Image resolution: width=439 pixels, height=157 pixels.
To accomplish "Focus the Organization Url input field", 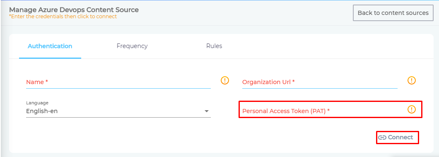I will (x=320, y=82).
